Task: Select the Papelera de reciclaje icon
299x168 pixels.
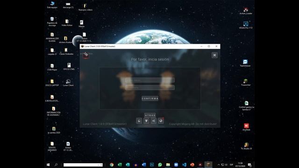Action: point(52,21)
